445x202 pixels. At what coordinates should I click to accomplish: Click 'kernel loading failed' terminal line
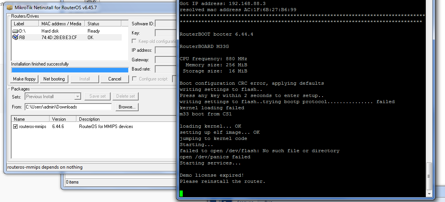pos(212,108)
